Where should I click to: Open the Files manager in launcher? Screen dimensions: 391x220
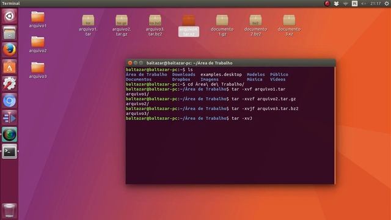pos(10,33)
